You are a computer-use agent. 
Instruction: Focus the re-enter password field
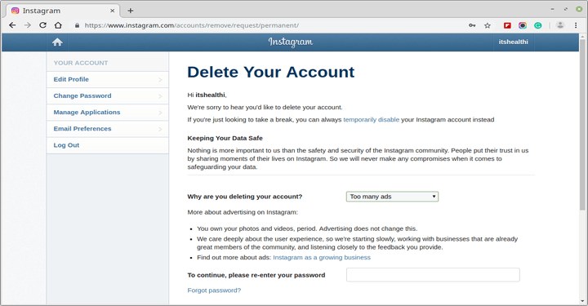pyautogui.click(x=433, y=275)
